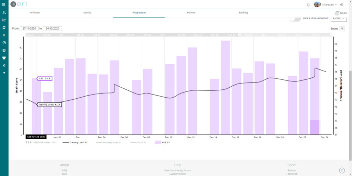Switch to the Activities tab
Viewport: 352px width, 176px height.
coord(34,13)
